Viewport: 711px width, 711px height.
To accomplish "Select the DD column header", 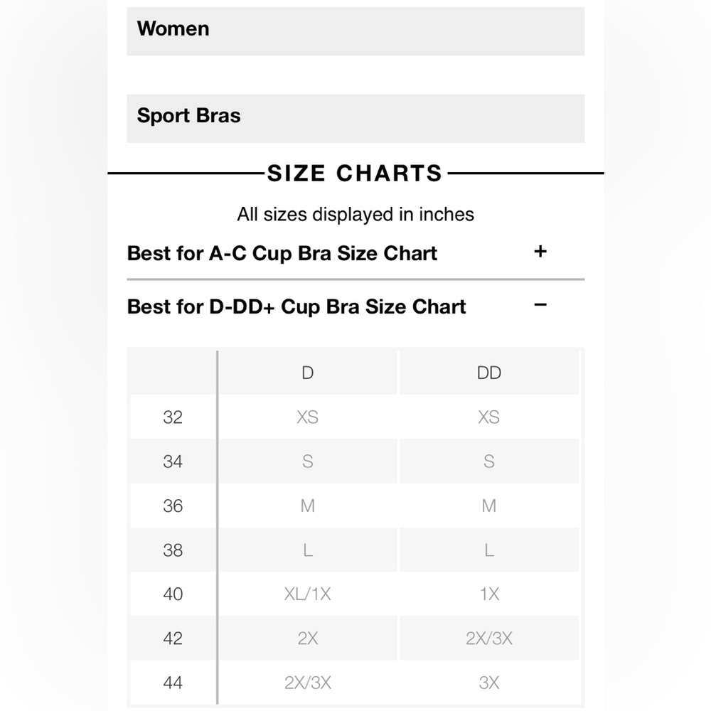I will (x=489, y=373).
